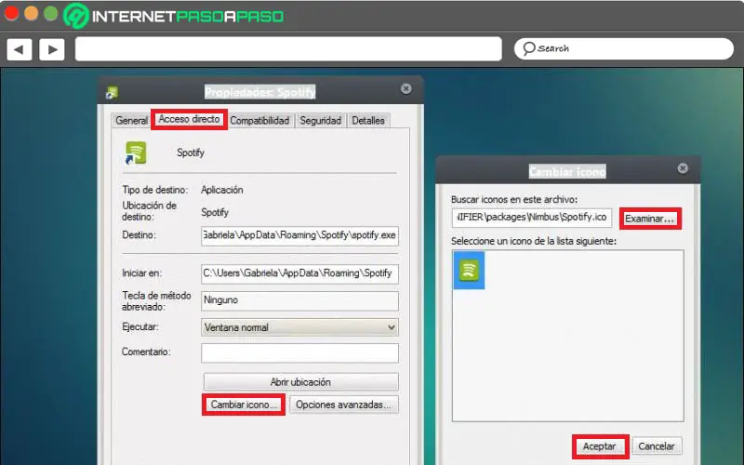
Task: Click the browser forward arrow button
Action: tap(52, 49)
